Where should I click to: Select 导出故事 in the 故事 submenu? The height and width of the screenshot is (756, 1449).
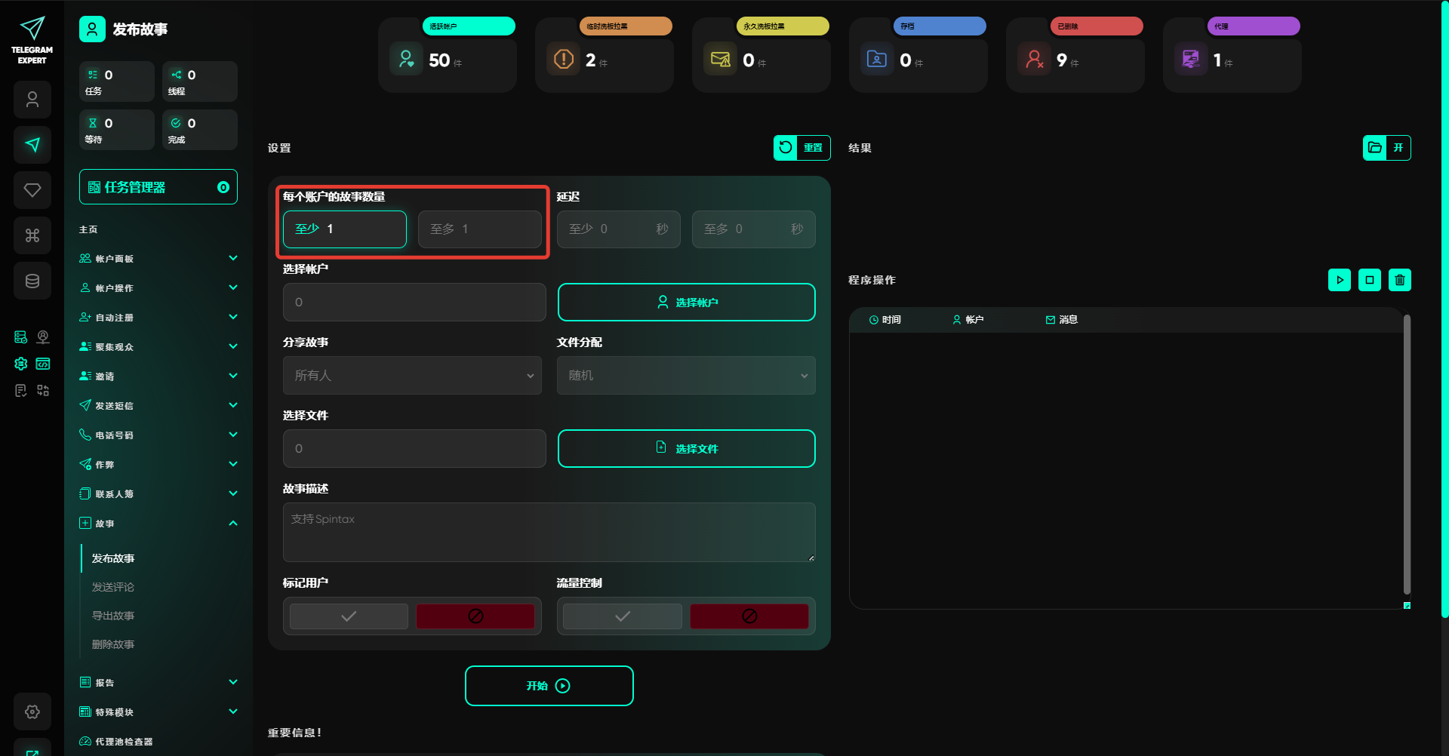click(x=113, y=616)
